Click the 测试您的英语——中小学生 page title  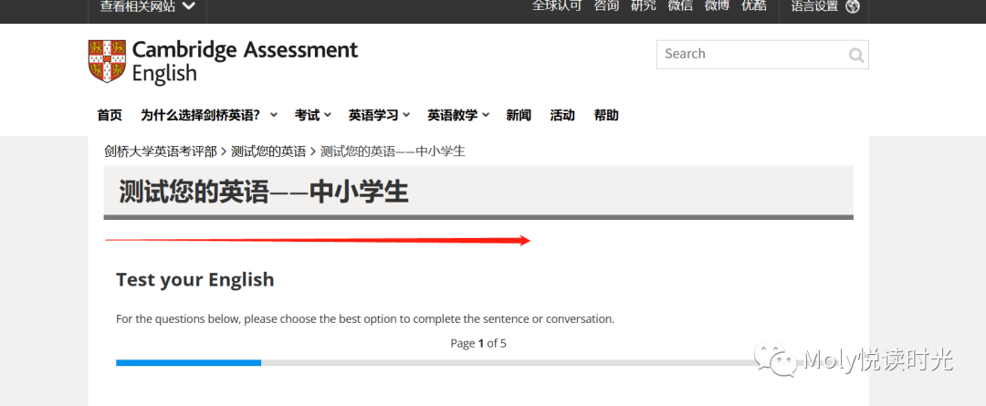(264, 193)
